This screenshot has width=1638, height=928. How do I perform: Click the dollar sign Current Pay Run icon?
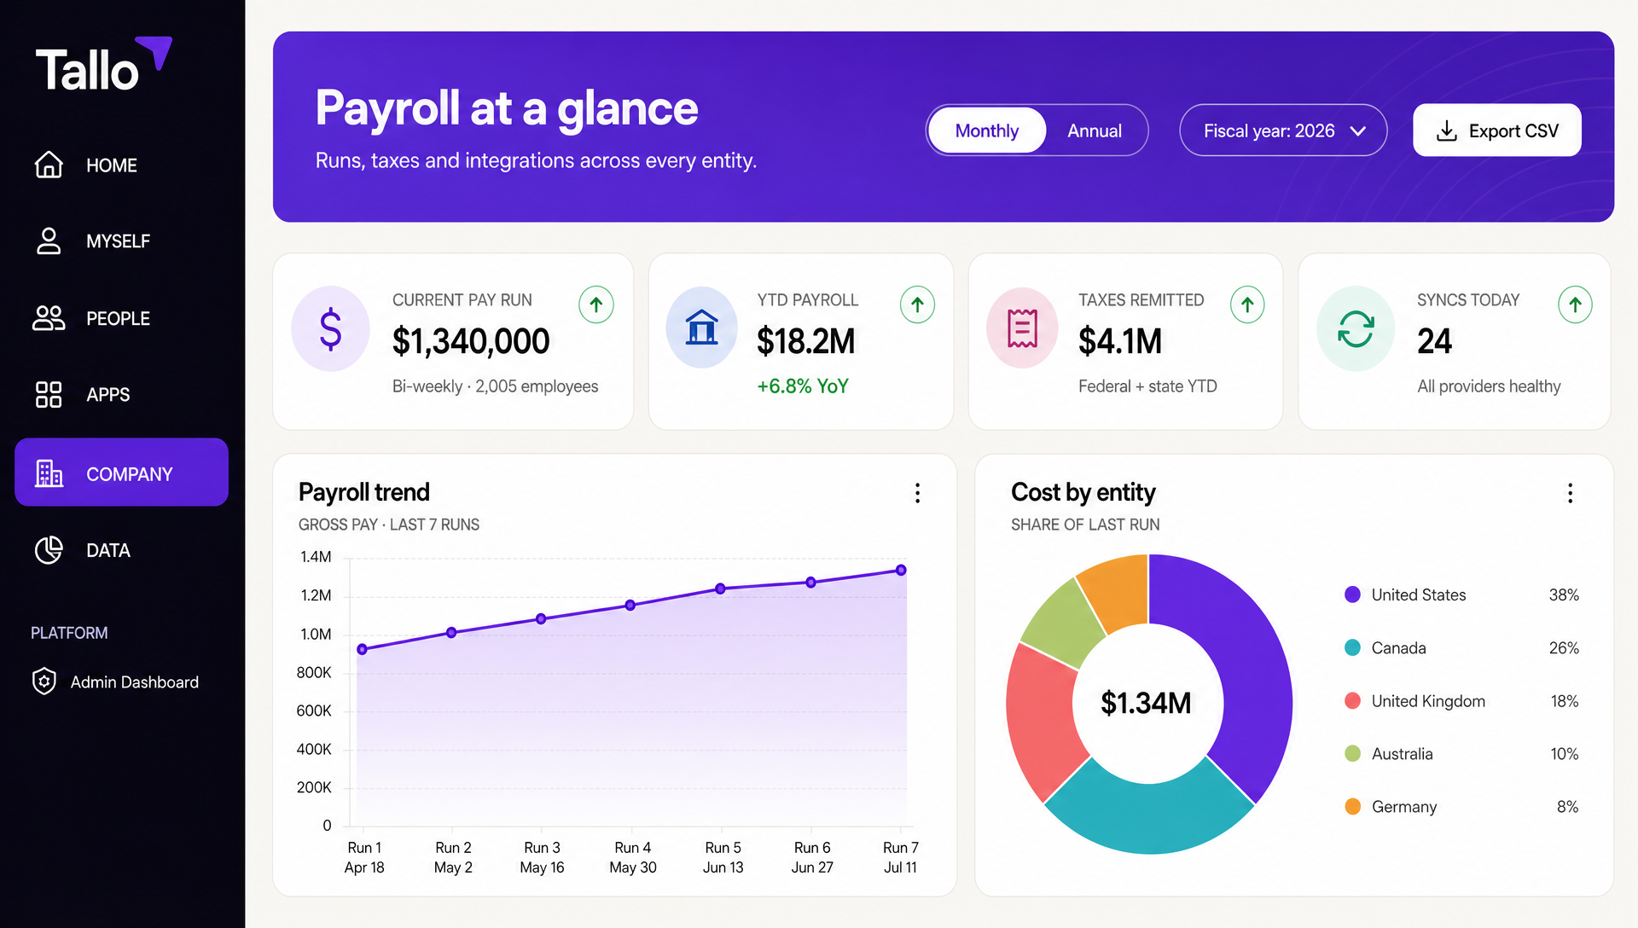tap(330, 328)
